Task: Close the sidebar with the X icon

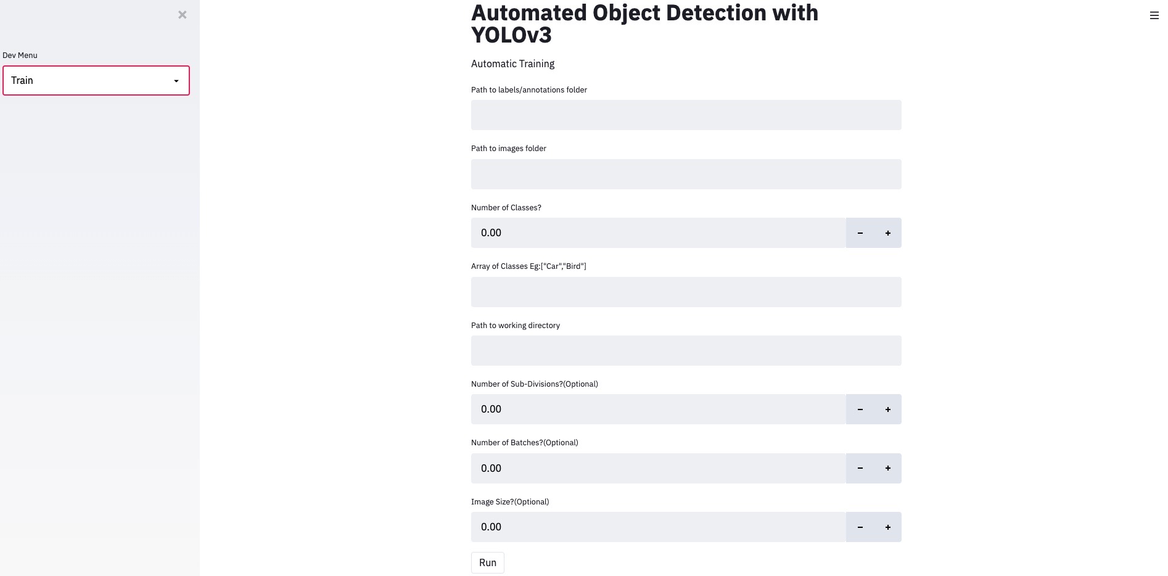Action: pos(182,15)
